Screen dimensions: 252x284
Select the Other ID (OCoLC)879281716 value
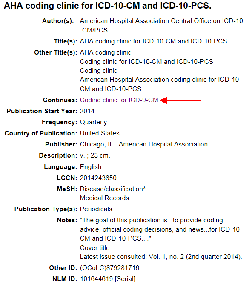pyautogui.click(x=109, y=268)
